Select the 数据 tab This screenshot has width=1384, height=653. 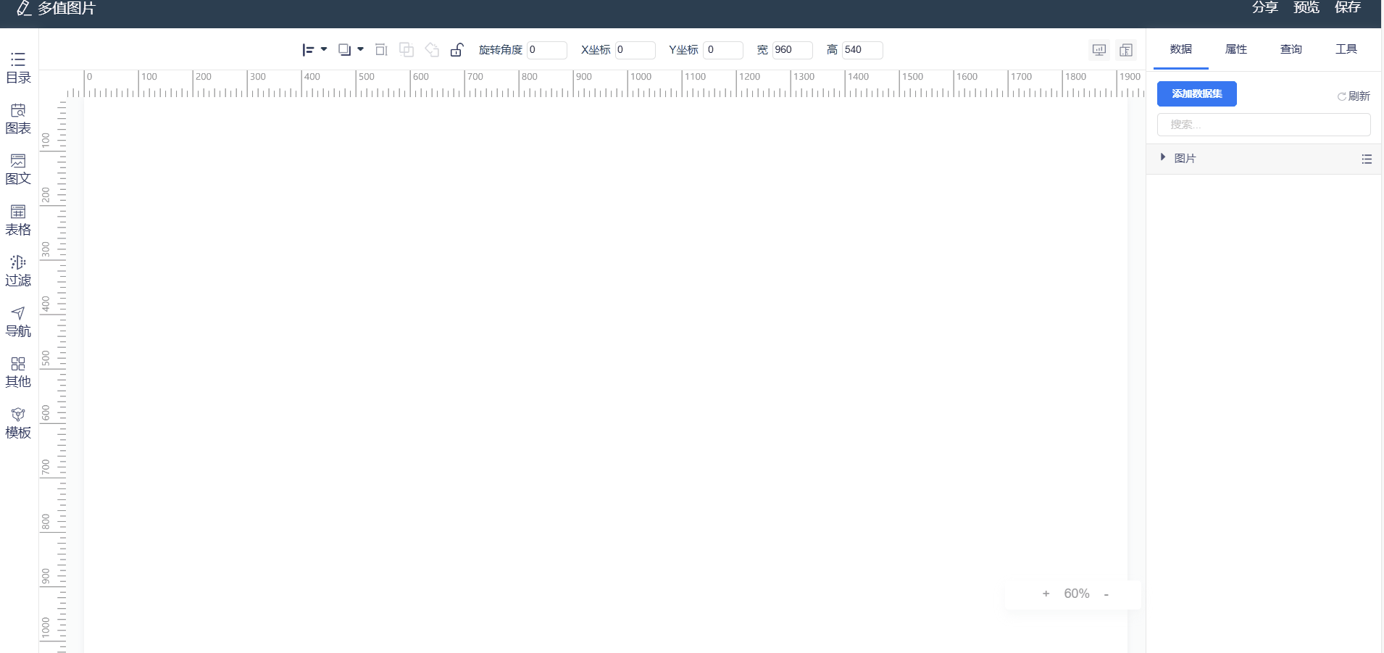click(x=1181, y=49)
